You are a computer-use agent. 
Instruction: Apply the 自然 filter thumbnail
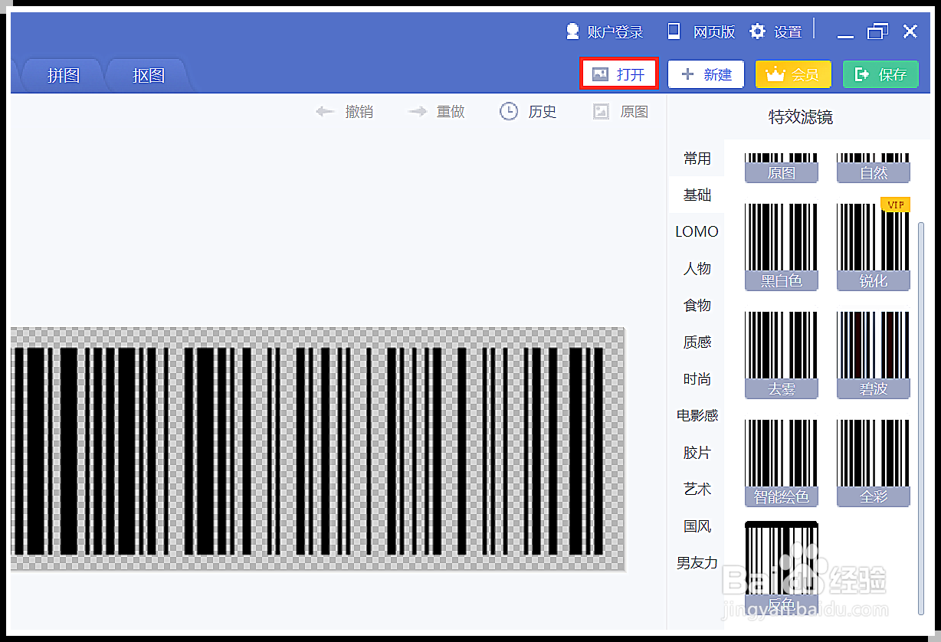coord(874,168)
